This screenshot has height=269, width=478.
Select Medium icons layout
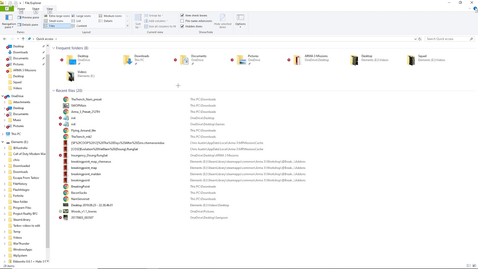coord(110,16)
